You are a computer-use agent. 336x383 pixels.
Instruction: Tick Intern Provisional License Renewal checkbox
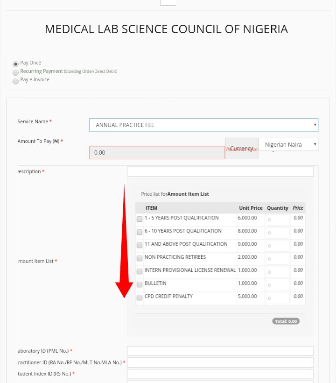140,271
